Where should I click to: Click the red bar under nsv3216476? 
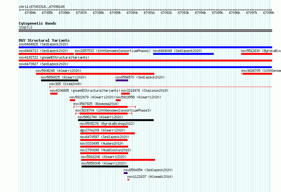pos(125,94)
